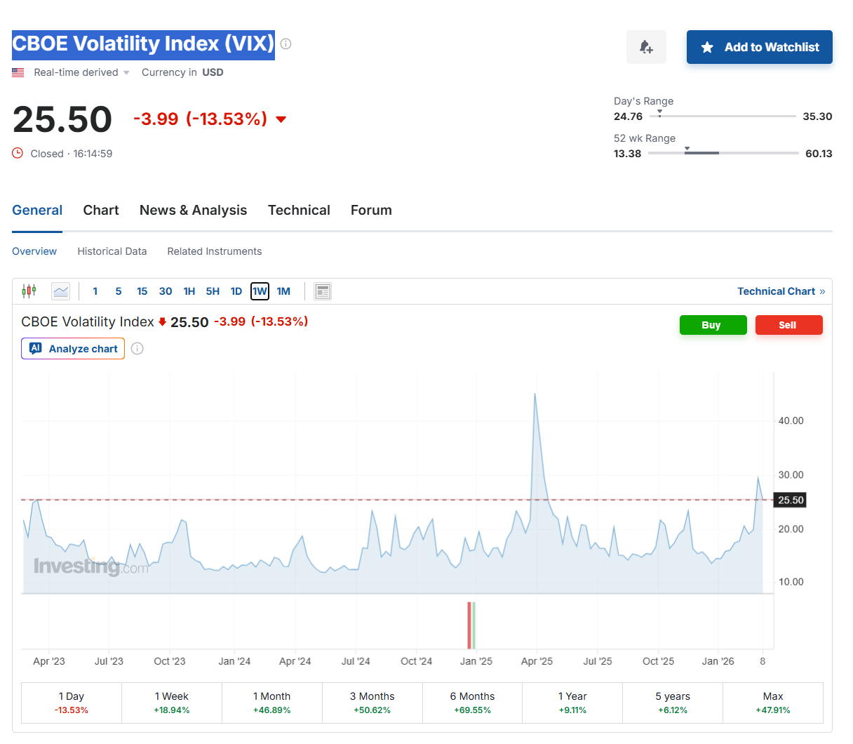
Task: Select the 5 years performance period
Action: (673, 703)
